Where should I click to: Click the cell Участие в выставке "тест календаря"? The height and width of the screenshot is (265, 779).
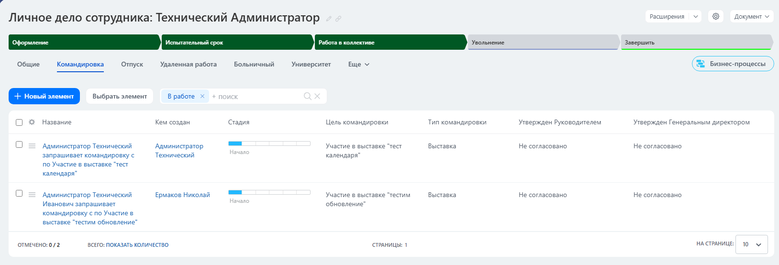click(364, 150)
